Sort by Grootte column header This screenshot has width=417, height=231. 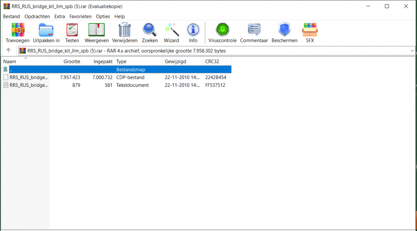[66, 61]
